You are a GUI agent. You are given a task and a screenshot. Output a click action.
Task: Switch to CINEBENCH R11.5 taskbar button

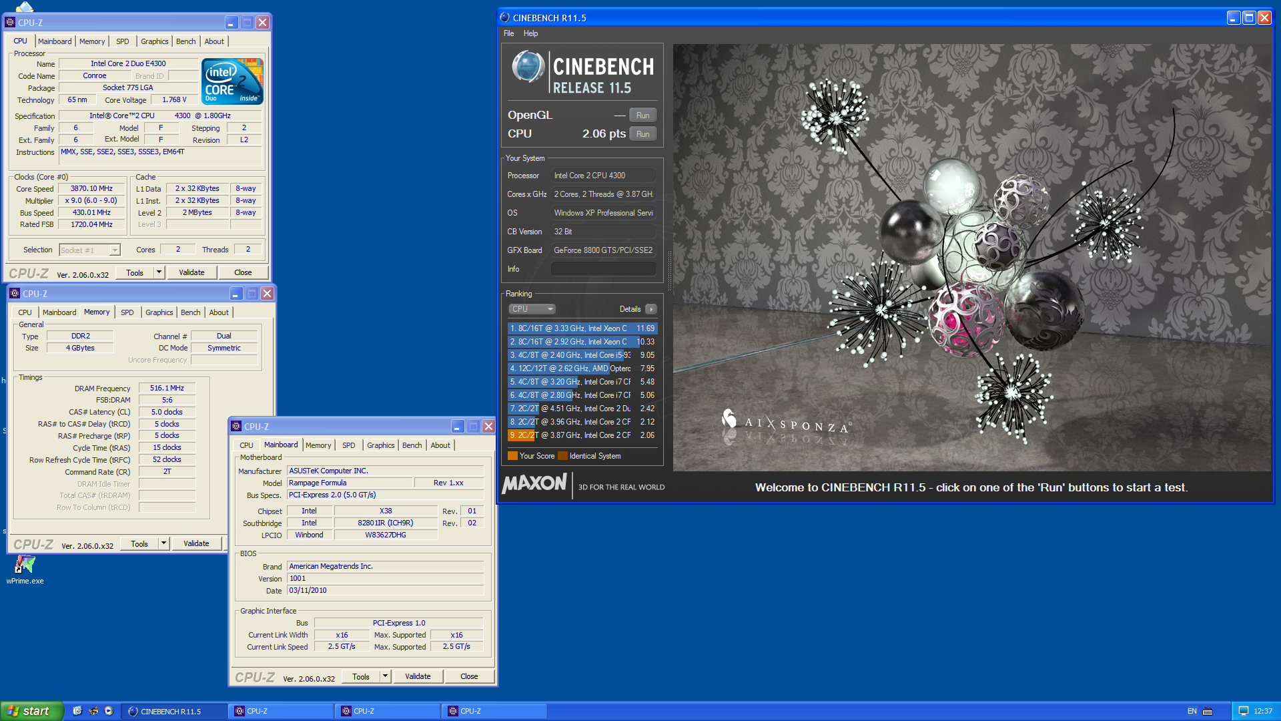tap(175, 711)
